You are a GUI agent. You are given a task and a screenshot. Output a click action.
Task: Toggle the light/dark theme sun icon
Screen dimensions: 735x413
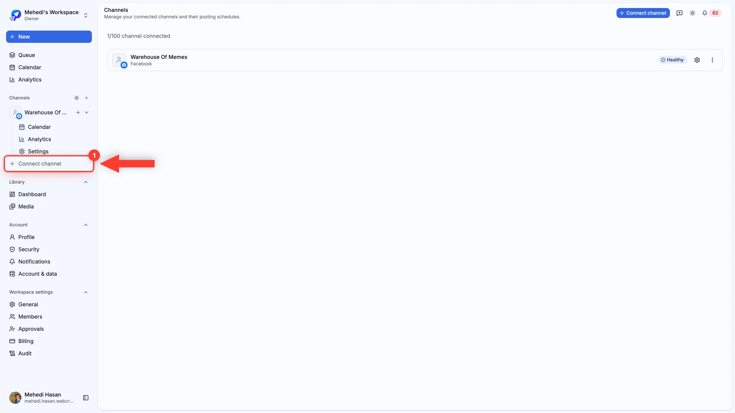pyautogui.click(x=693, y=13)
